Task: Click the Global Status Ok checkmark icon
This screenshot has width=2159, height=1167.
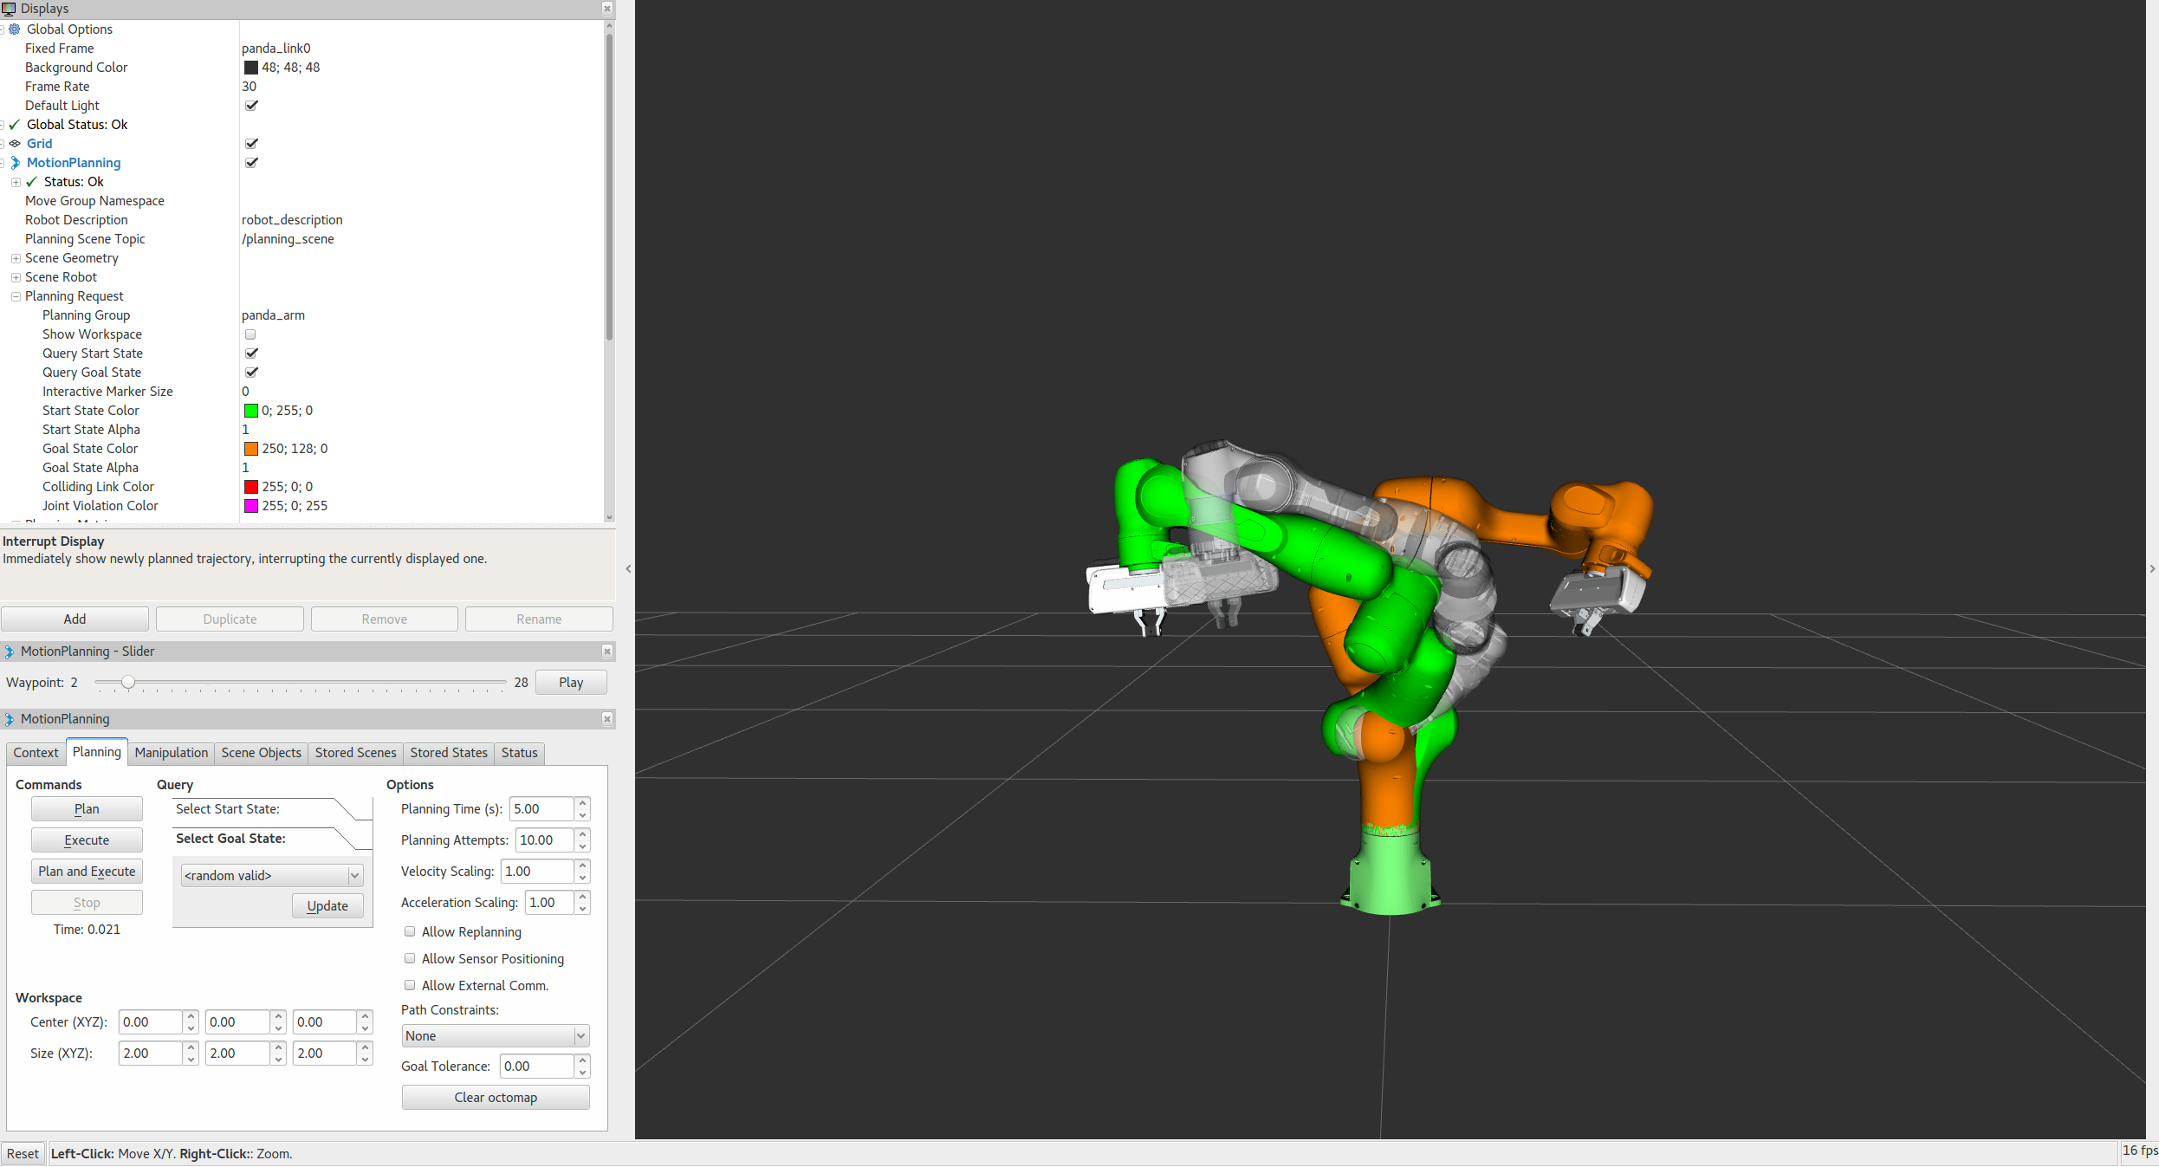Action: (15, 125)
